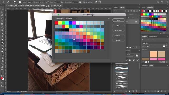Open Preset Manager gear menu
Image resolution: width=169 pixels, height=95 pixels.
108,18
